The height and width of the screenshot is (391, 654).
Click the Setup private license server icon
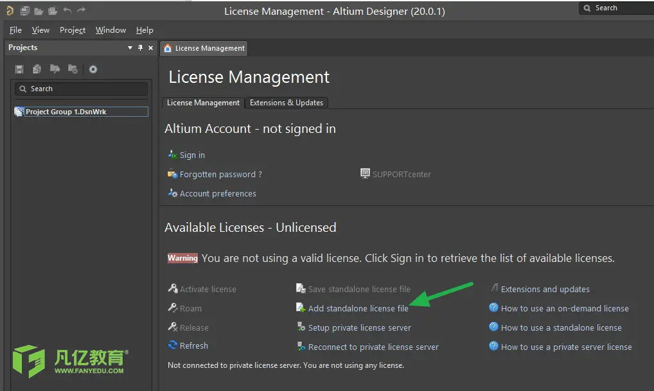pos(301,326)
